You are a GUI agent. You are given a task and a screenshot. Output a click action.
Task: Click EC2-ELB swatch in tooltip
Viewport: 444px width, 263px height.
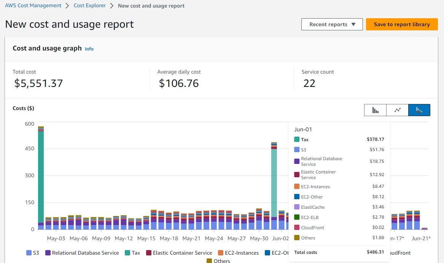(x=297, y=217)
